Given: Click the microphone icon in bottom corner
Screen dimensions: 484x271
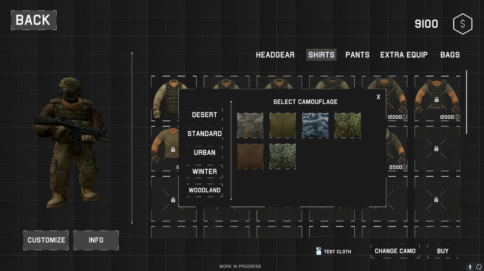Looking at the screenshot, I should click(x=470, y=267).
